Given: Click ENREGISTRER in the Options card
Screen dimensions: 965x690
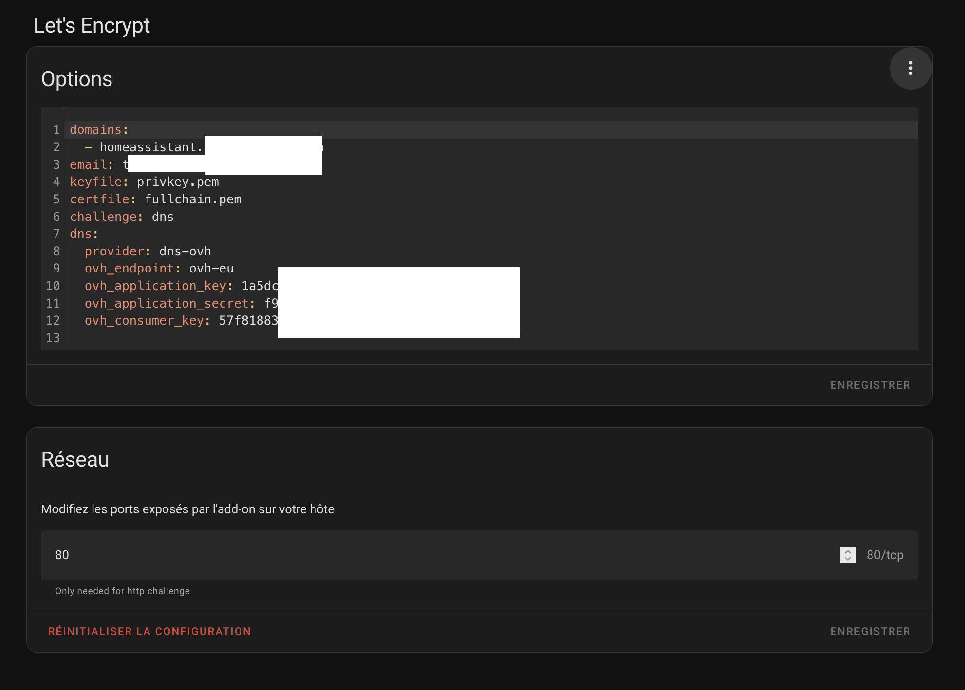Looking at the screenshot, I should click(x=870, y=385).
